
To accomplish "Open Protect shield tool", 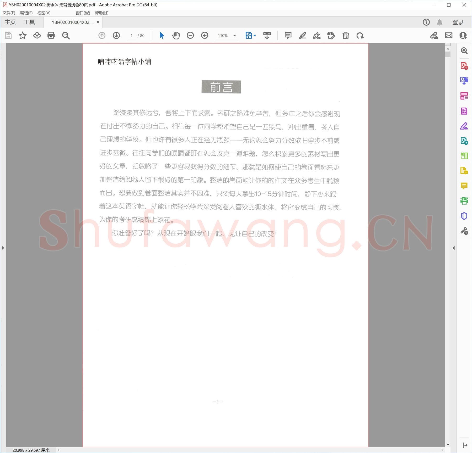I will point(464,216).
